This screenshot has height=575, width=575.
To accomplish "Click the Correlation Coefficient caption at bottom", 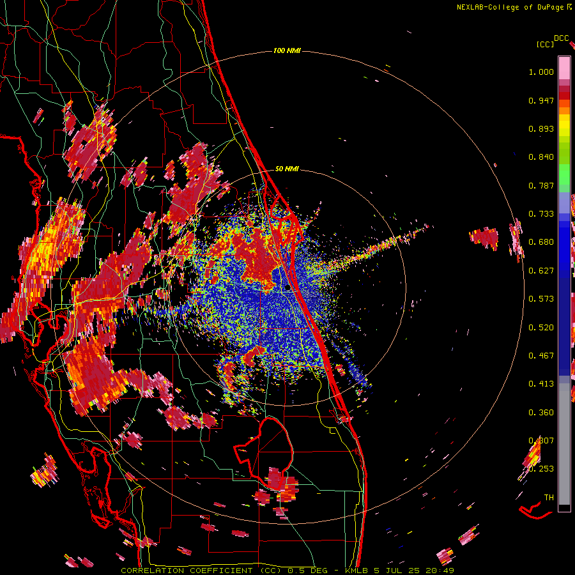I will click(287, 571).
